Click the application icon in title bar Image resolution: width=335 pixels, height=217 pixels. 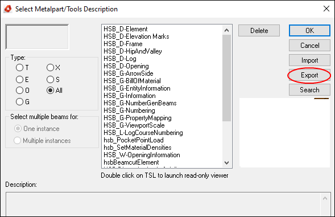click(x=8, y=9)
